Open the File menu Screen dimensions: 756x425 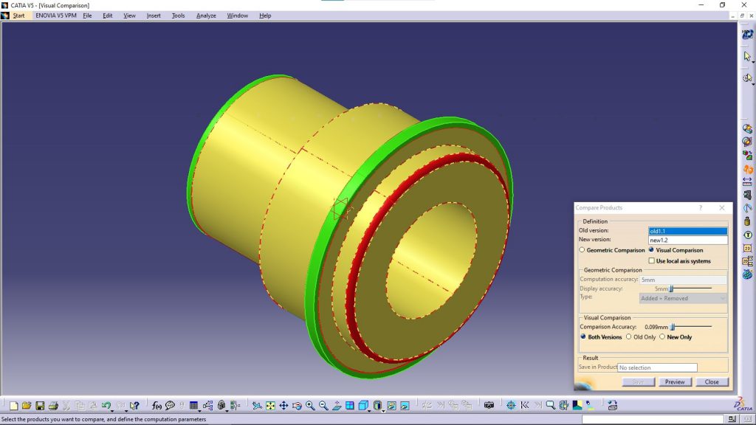pos(87,15)
